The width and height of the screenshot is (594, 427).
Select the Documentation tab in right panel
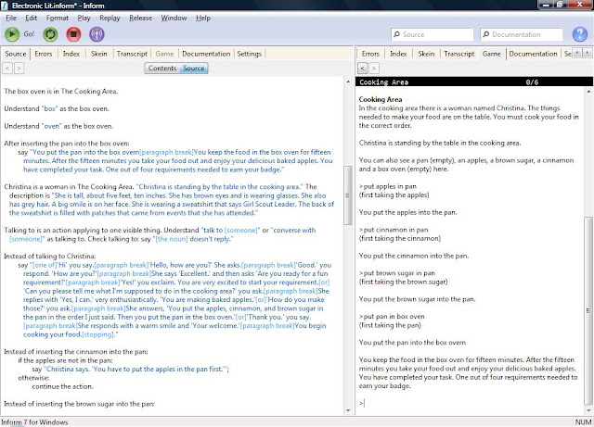(x=533, y=54)
